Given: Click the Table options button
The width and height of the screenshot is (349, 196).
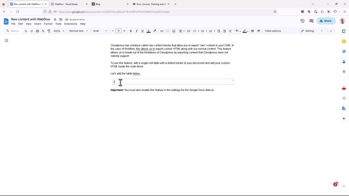Looking at the screenshot, I should (x=273, y=31).
